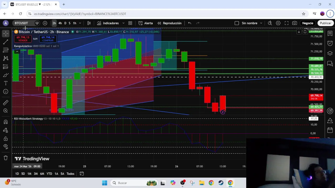This screenshot has height=188, width=335.
Task: Undo the last chart action
Action: pyautogui.click(x=189, y=23)
